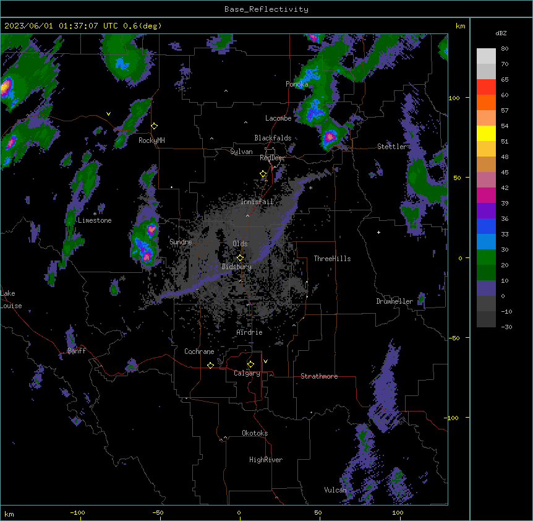The width and height of the screenshot is (533, 521).
Task: Click the yellow marker south of RedDeer
Action: [x=263, y=174]
